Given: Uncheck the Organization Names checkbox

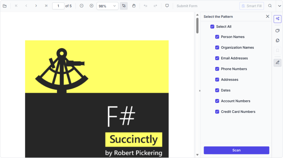Looking at the screenshot, I should [x=217, y=47].
